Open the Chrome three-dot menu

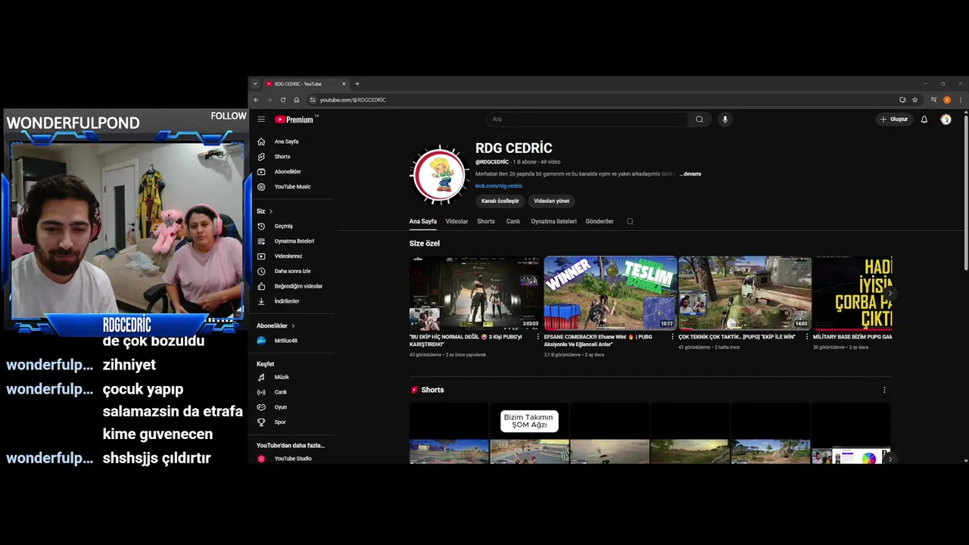[x=961, y=100]
